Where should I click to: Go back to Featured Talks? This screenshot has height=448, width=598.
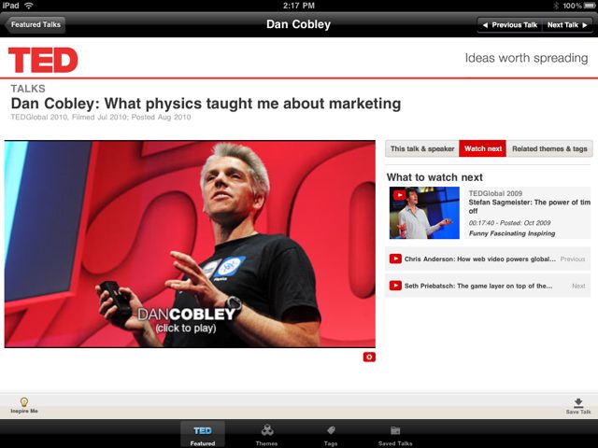(x=36, y=25)
